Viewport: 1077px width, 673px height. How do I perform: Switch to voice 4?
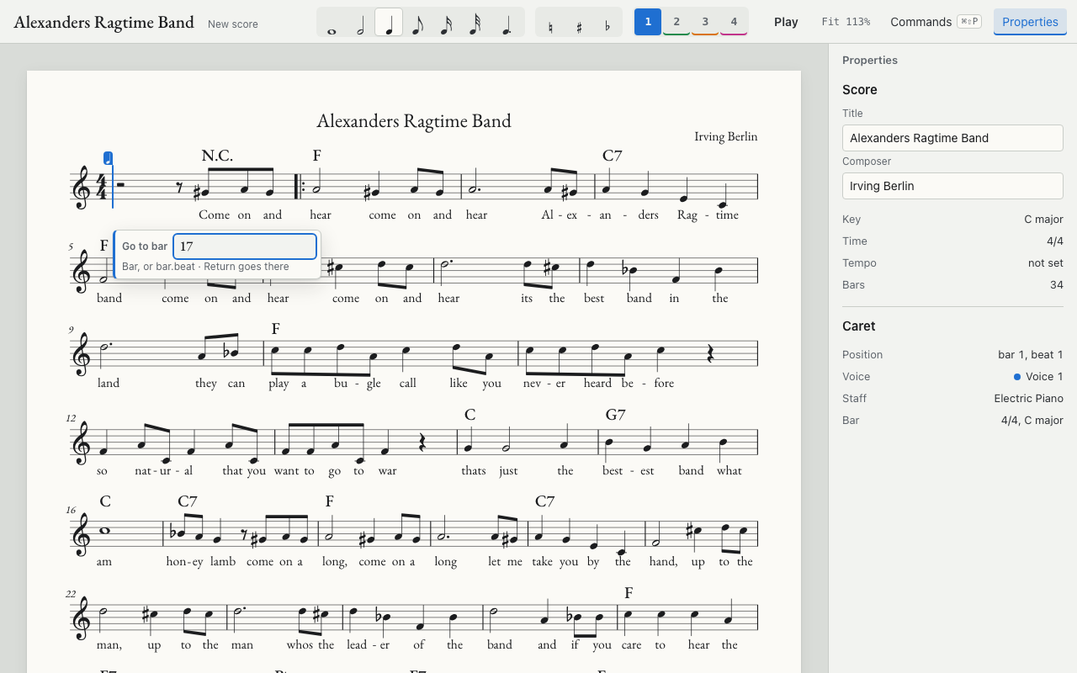[734, 22]
